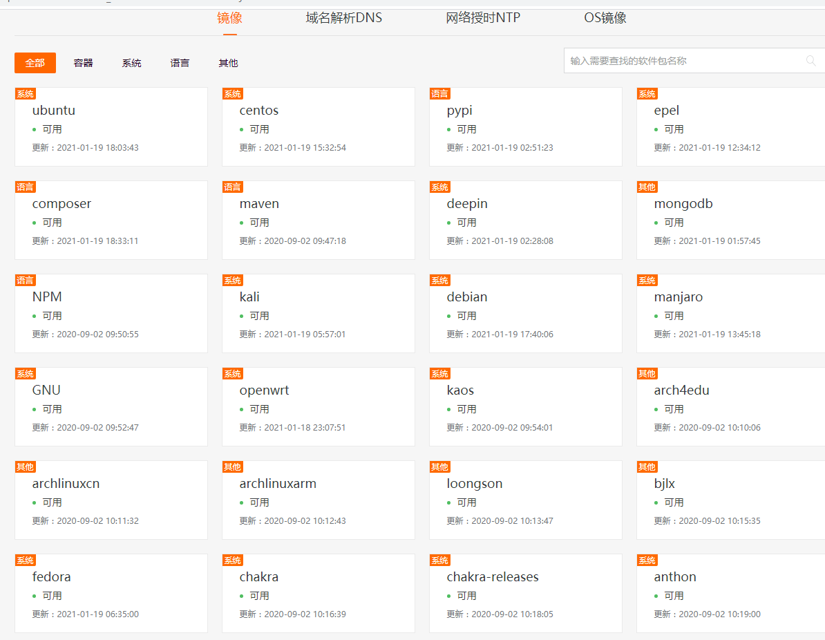Filter mirrors by 系统 category
This screenshot has width=825, height=640.
tap(131, 63)
